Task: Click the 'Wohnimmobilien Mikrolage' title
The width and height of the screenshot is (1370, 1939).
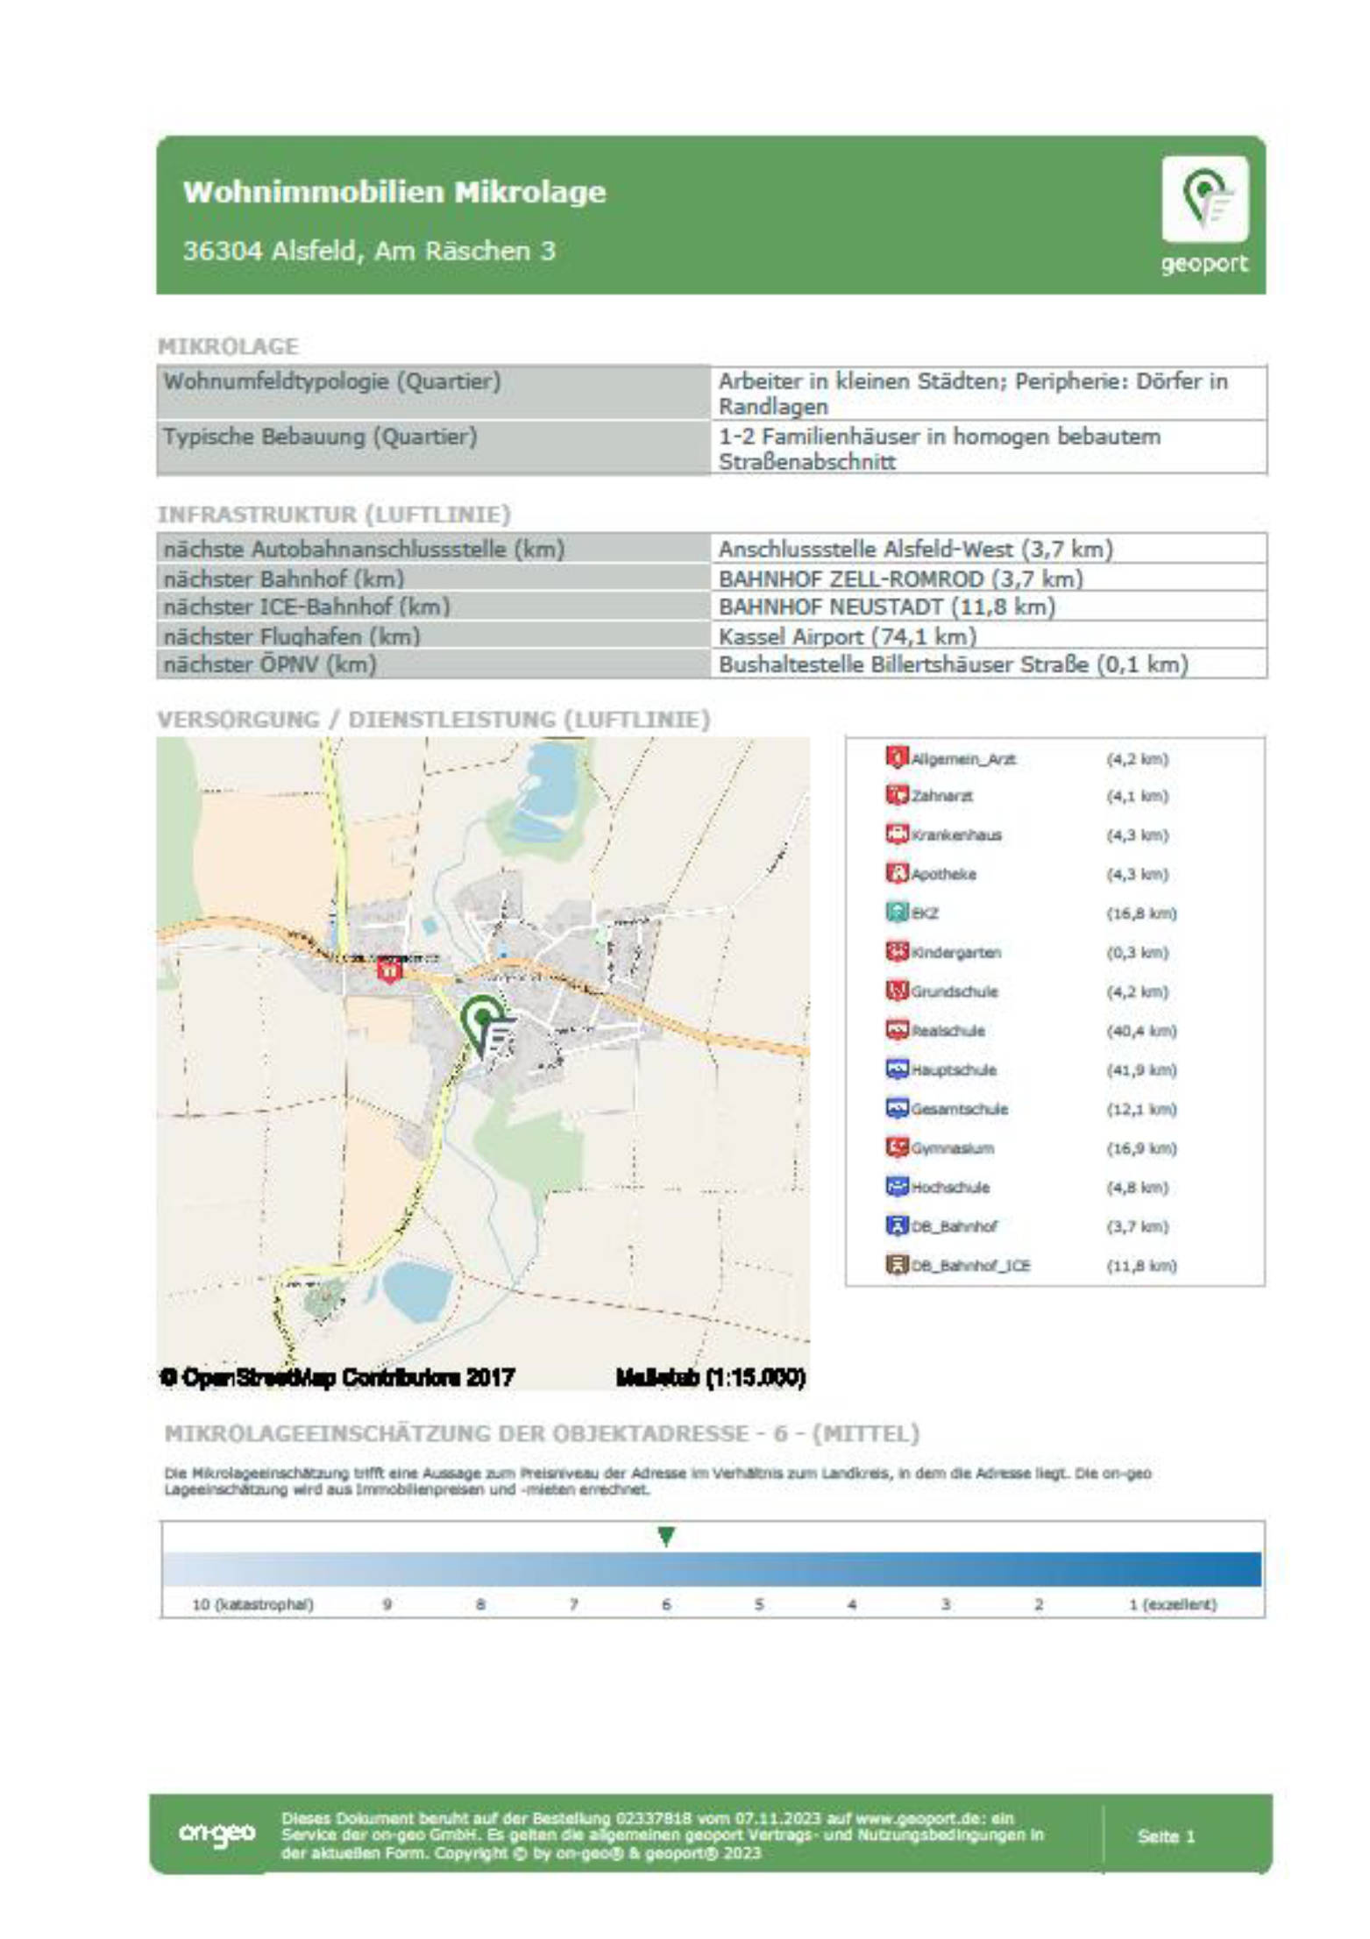Action: [x=394, y=192]
